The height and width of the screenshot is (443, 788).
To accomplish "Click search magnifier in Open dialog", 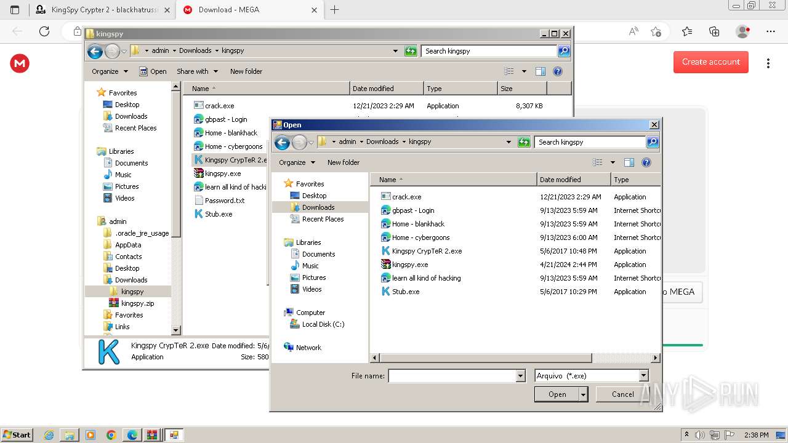I will click(x=653, y=142).
